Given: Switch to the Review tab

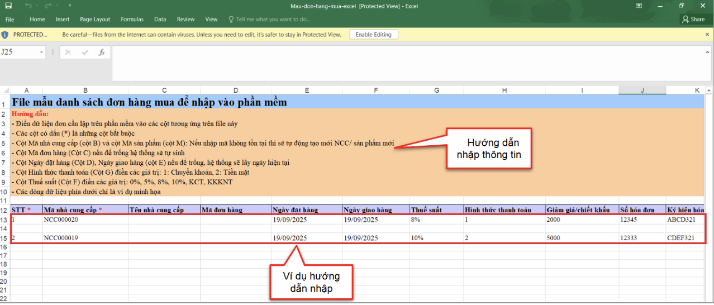Looking at the screenshot, I should 186,19.
